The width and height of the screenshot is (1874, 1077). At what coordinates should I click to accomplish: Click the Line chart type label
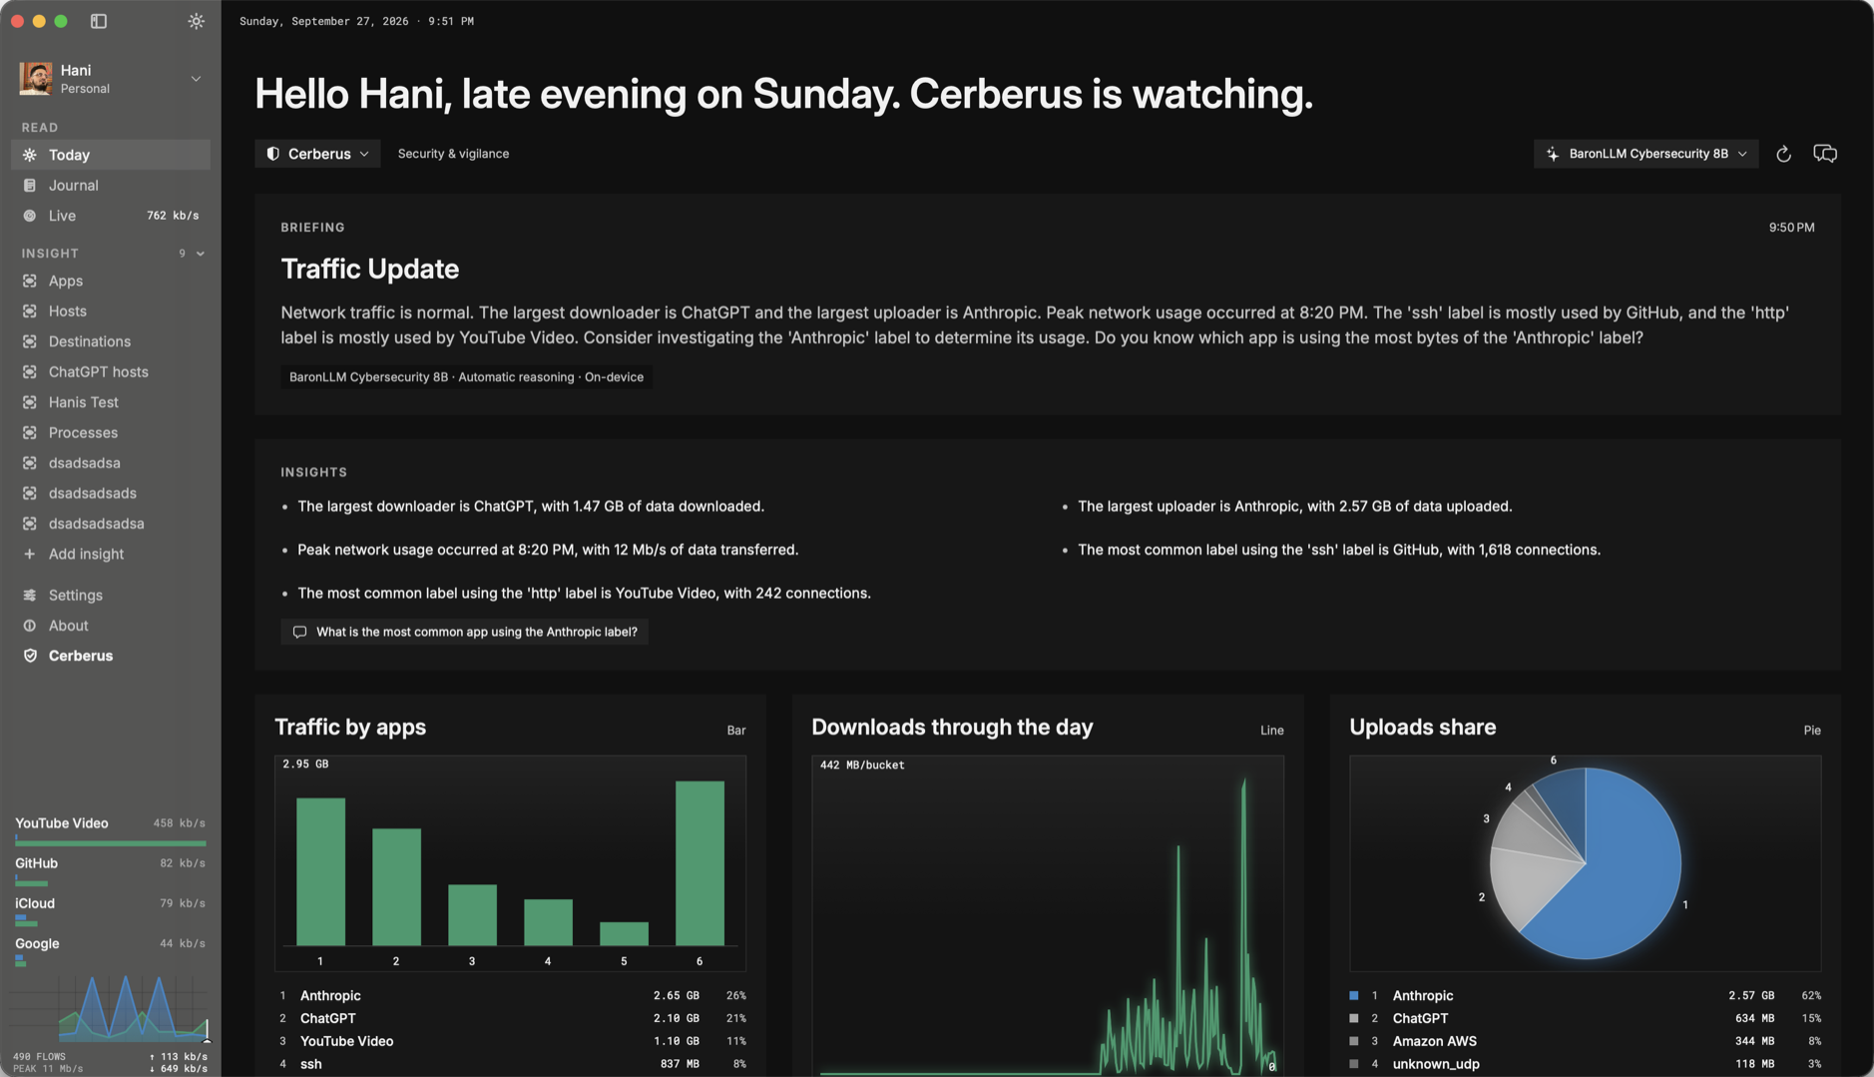[1271, 731]
